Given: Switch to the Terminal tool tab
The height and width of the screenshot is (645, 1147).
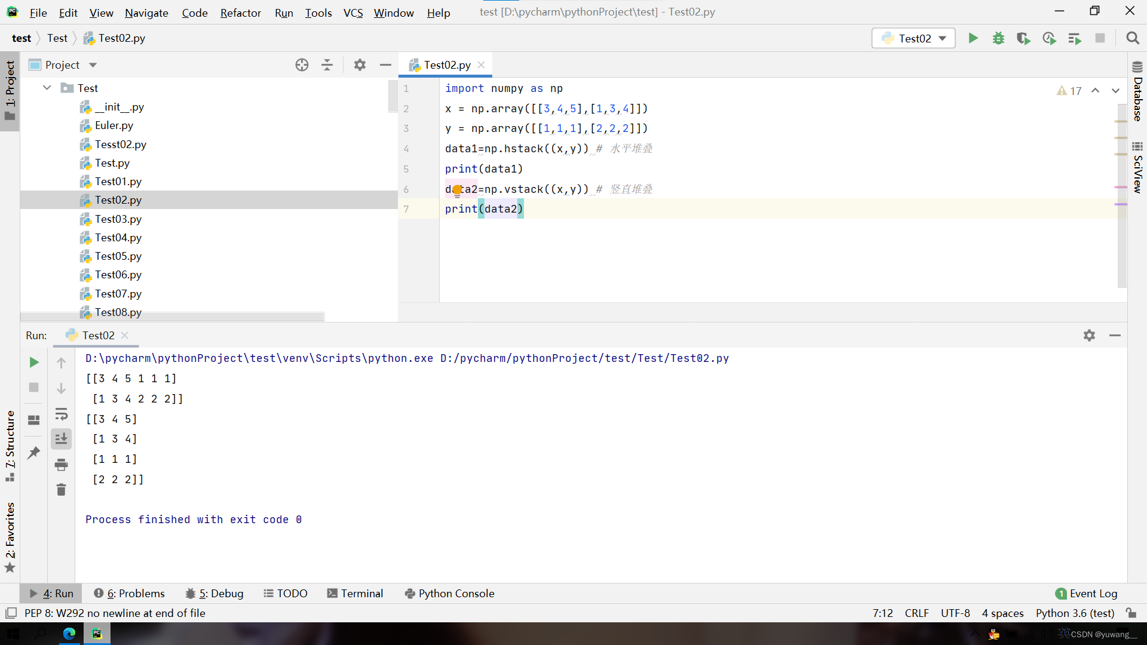Looking at the screenshot, I should point(355,593).
